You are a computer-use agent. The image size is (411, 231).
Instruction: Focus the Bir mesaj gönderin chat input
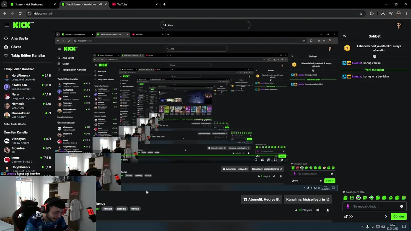point(374,206)
